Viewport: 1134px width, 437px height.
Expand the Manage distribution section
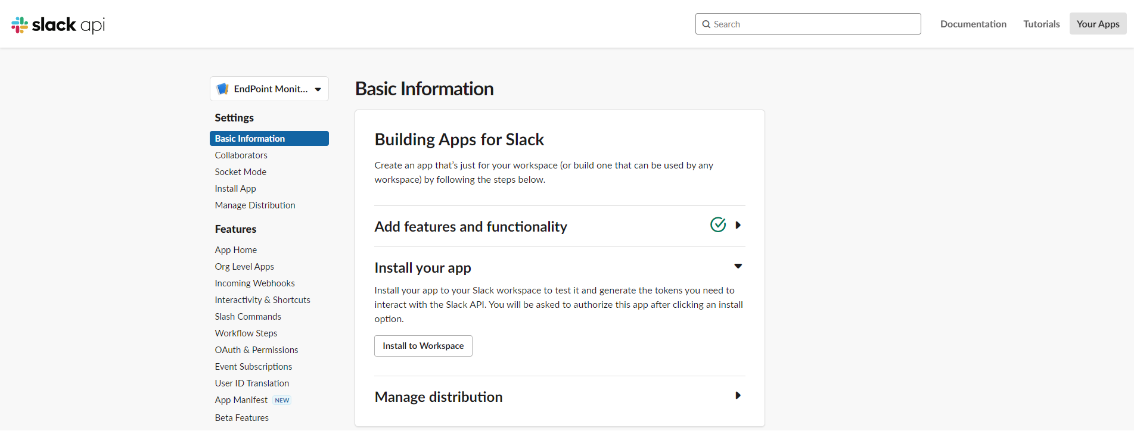coord(738,395)
